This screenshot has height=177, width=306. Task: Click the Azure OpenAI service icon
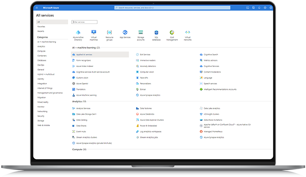(x=74, y=83)
